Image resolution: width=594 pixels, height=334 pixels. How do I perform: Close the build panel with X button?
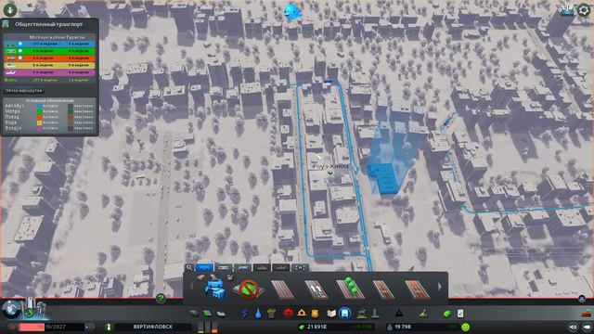[x=582, y=299]
